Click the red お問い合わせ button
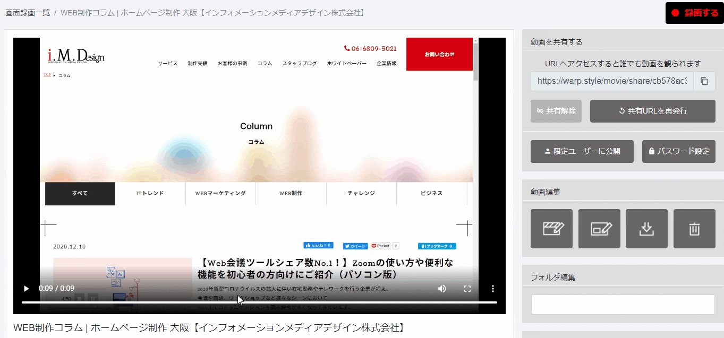Image resolution: width=724 pixels, height=338 pixels. click(x=439, y=54)
